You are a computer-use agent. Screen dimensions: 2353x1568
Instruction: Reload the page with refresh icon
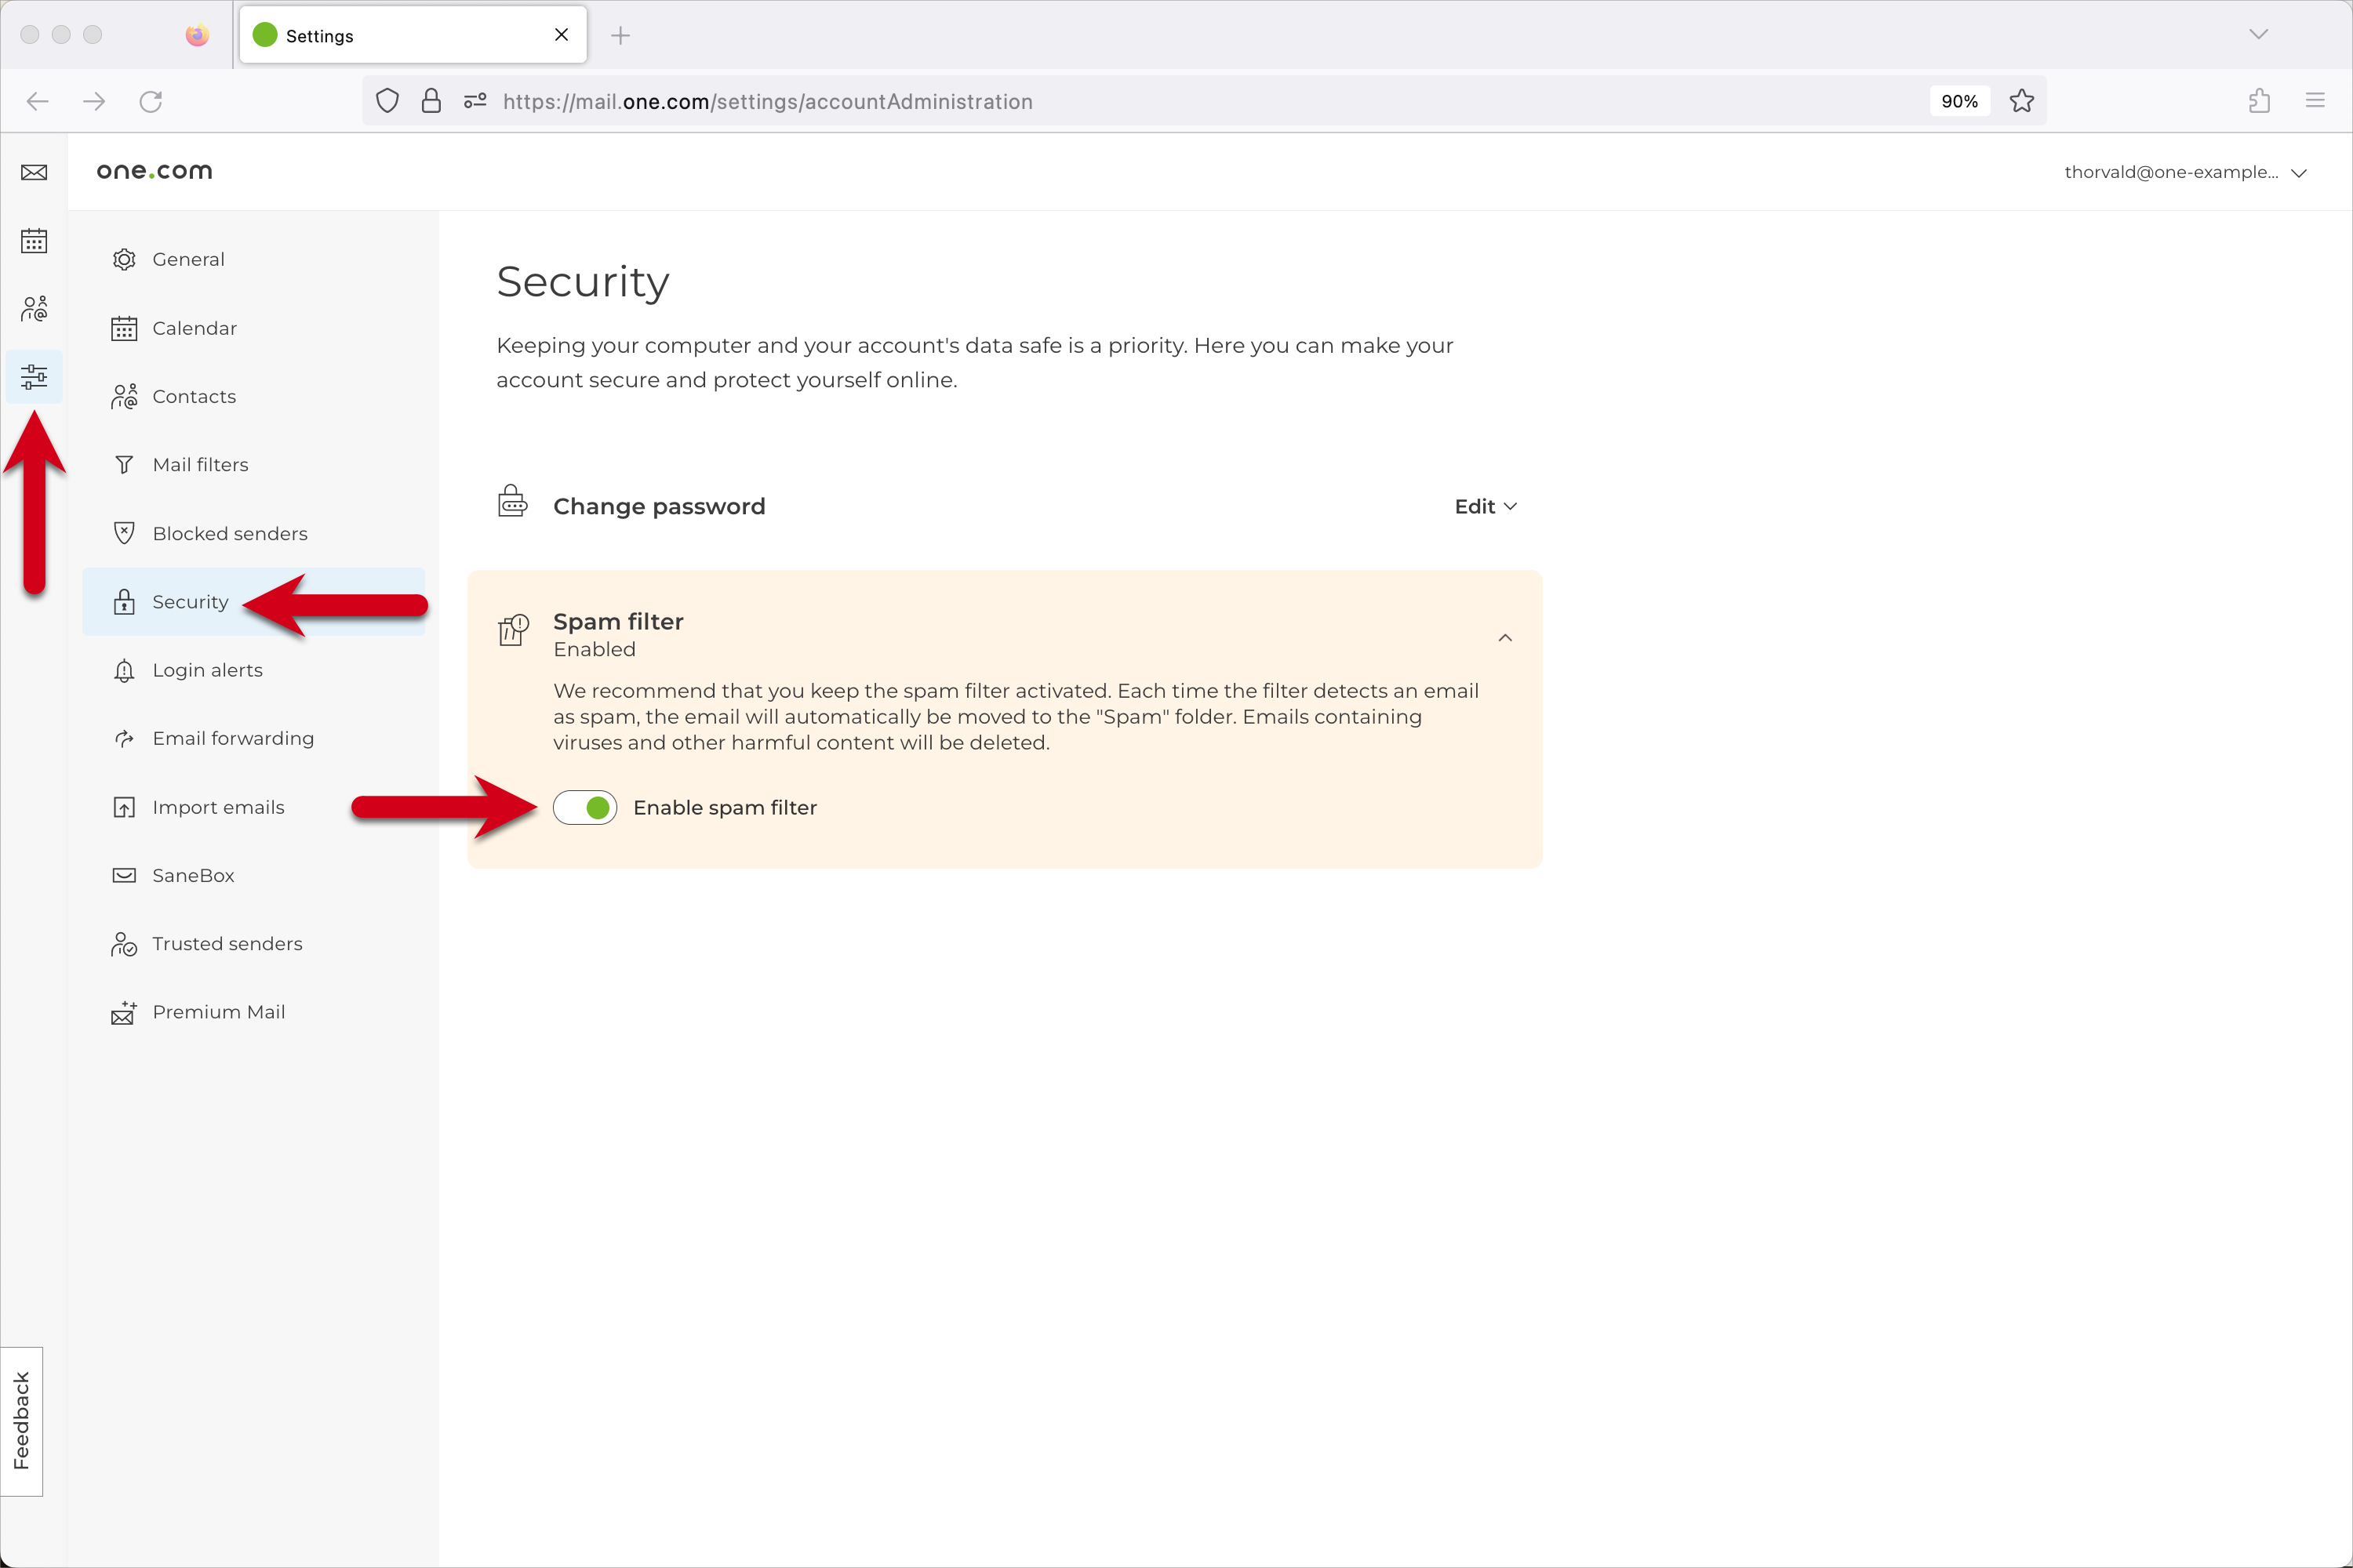(x=151, y=101)
